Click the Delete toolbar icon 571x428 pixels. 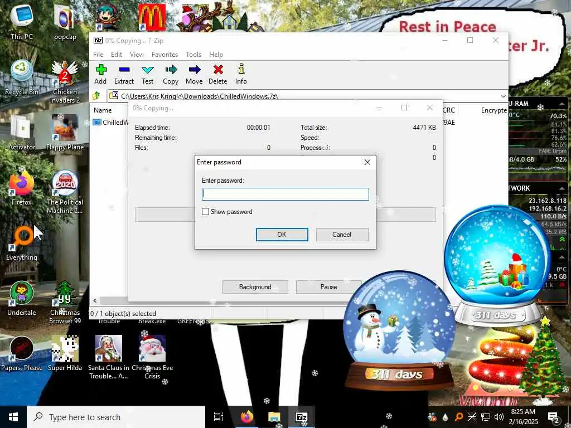(218, 75)
